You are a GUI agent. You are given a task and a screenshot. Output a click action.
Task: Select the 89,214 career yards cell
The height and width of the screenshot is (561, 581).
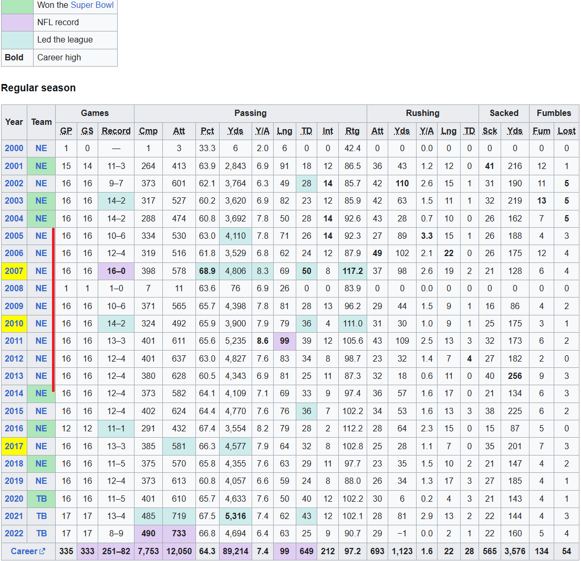coord(235,552)
